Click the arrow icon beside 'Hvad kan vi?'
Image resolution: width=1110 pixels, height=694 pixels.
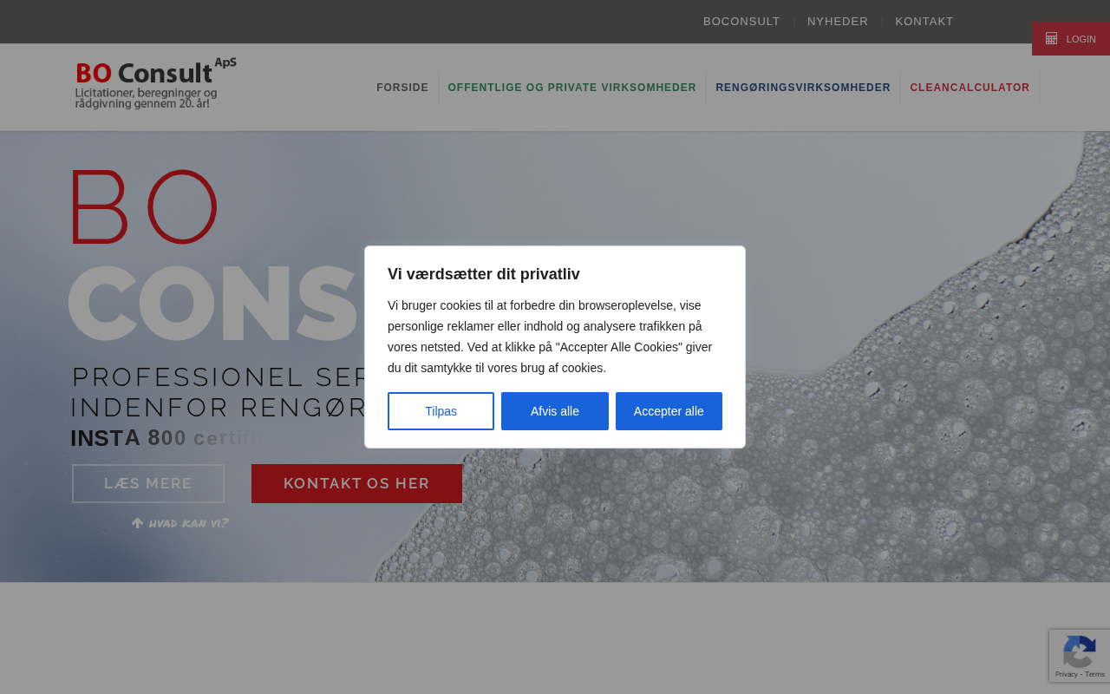[137, 523]
